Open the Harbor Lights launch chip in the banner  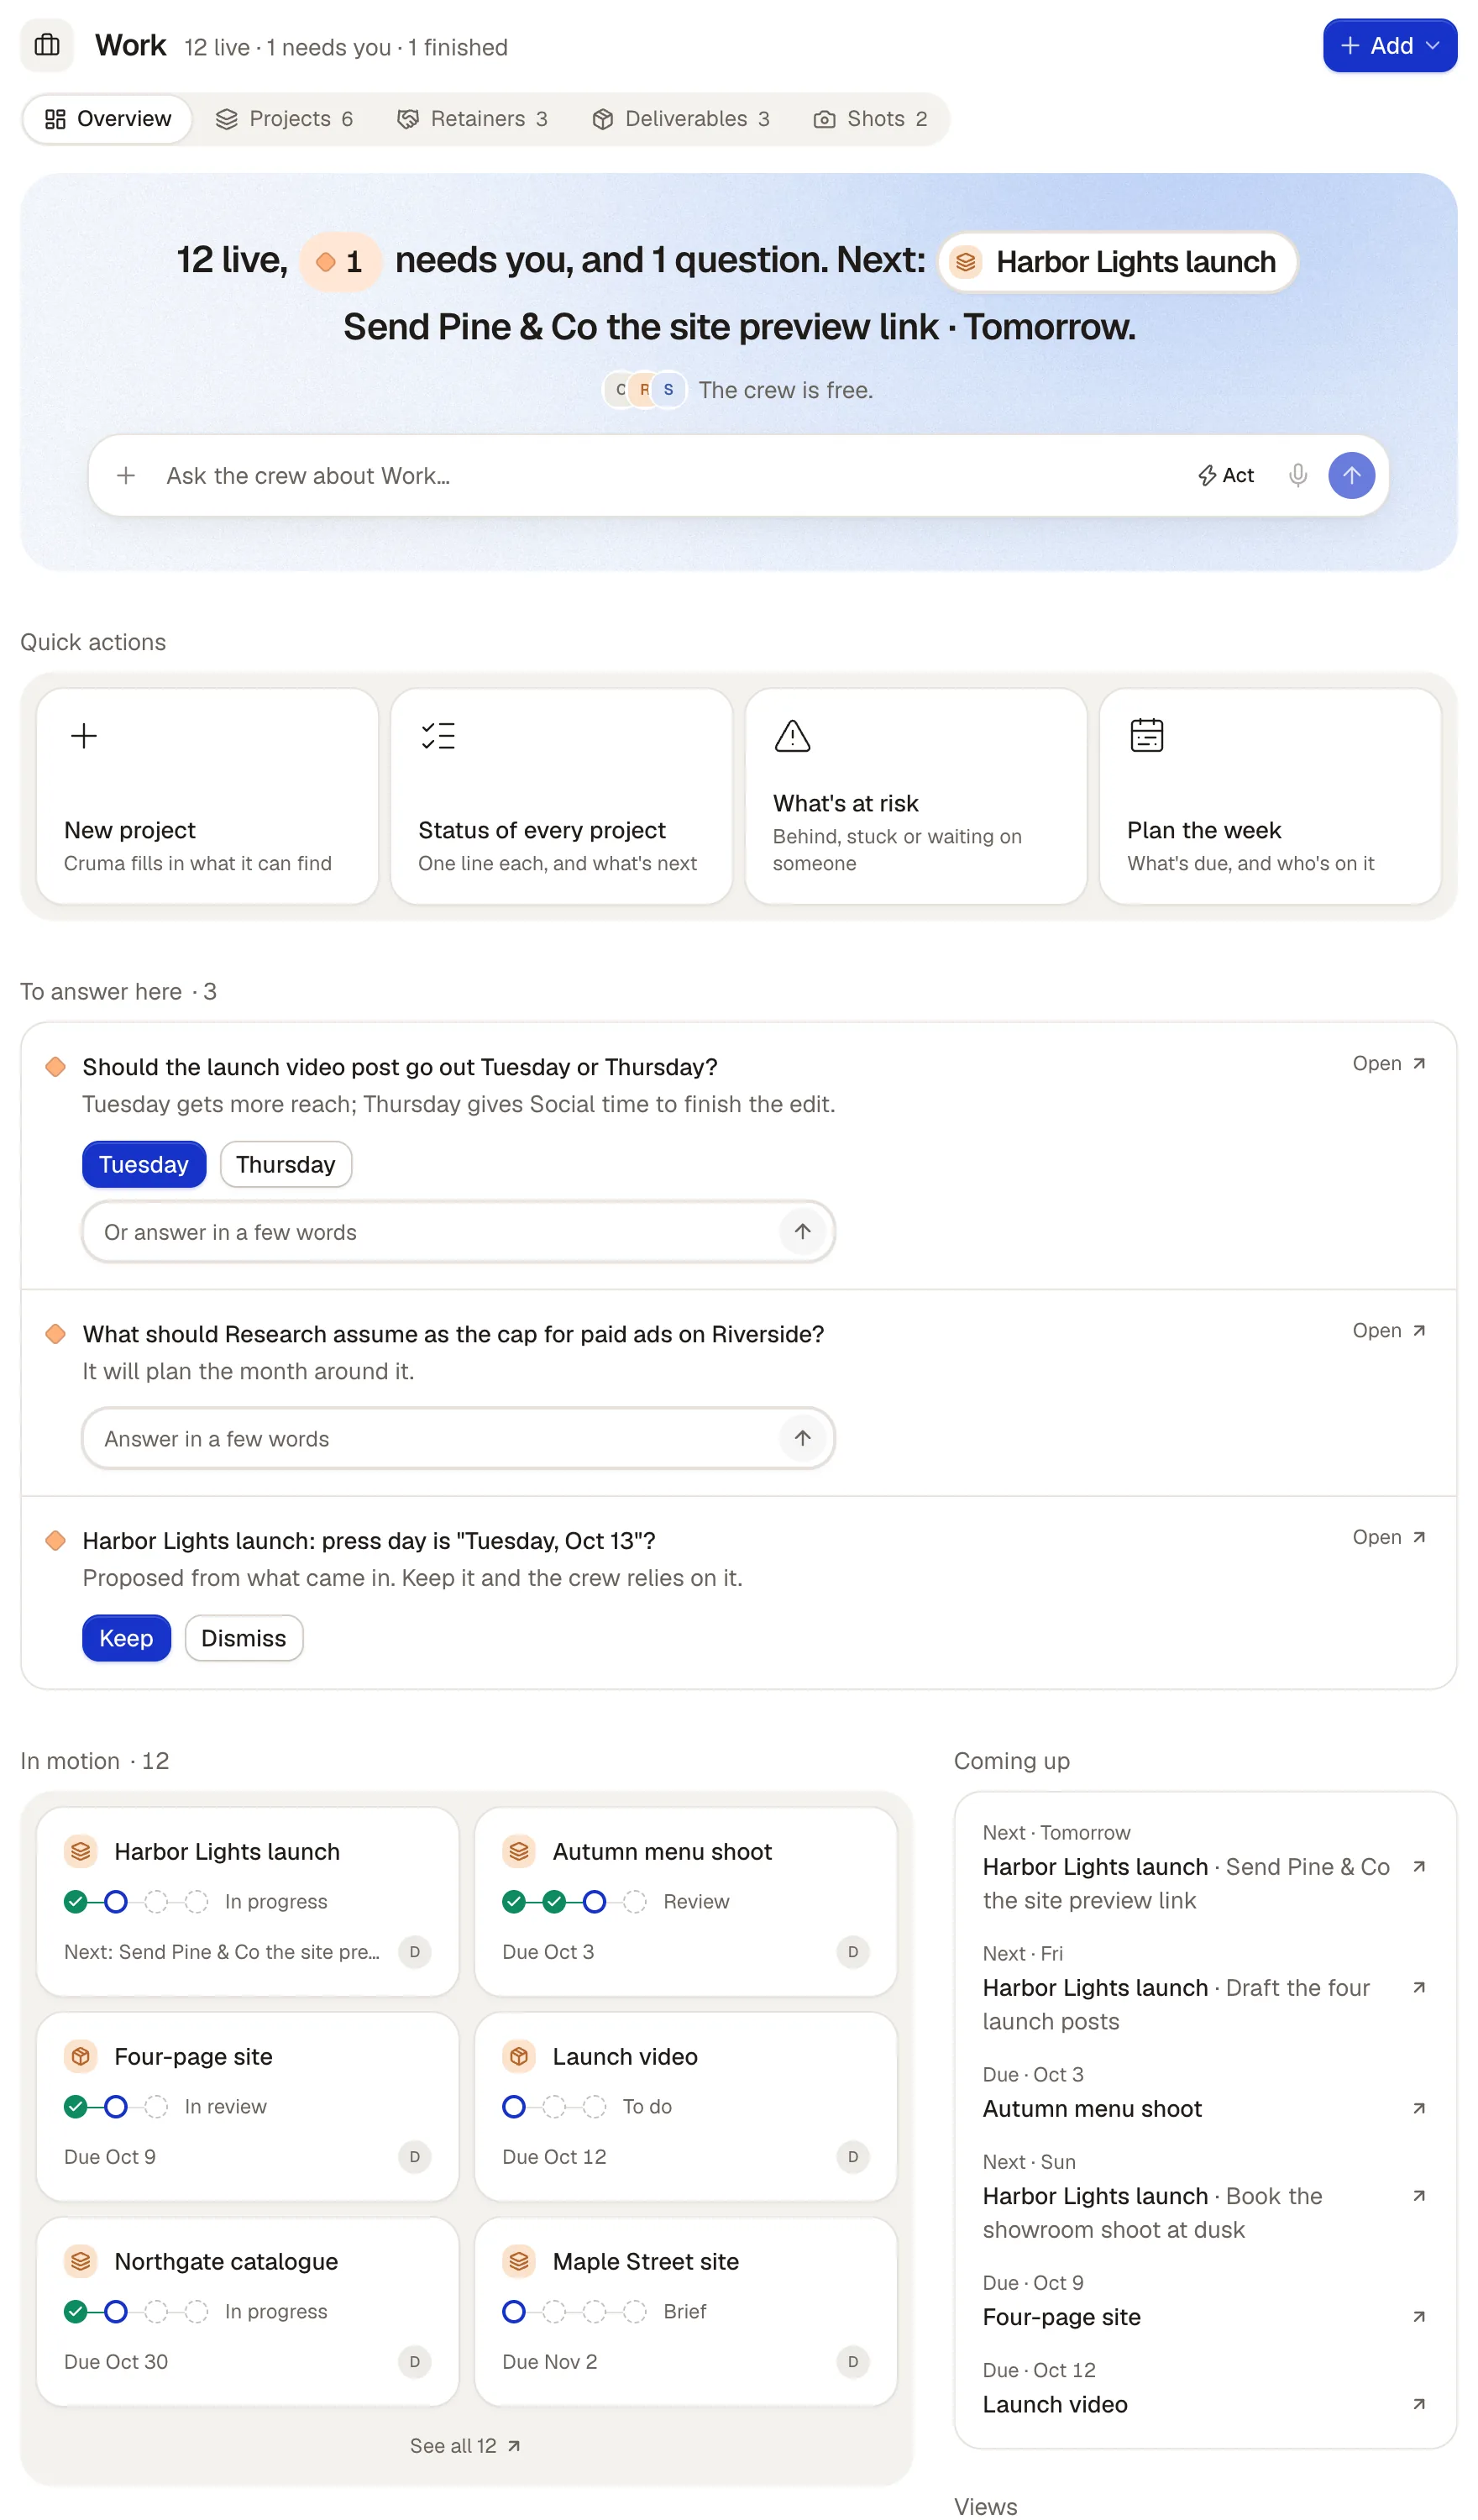[x=1117, y=262]
